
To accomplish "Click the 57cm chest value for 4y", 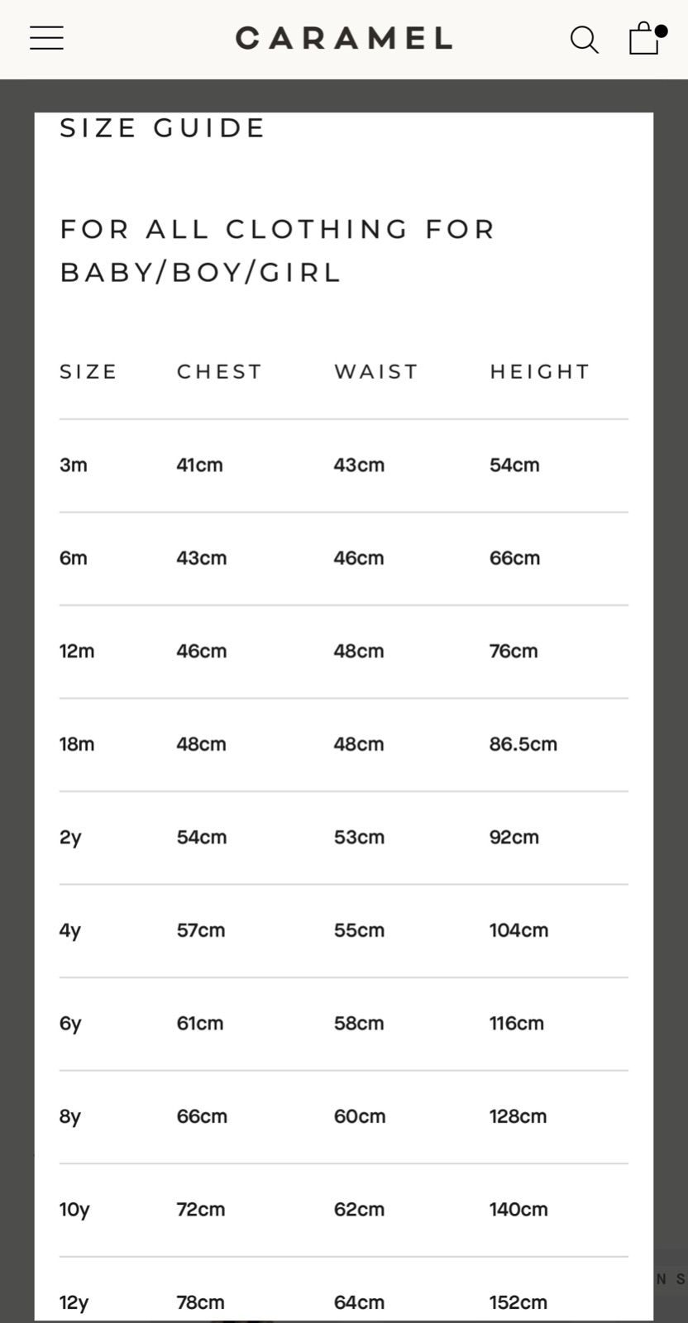I will click(201, 930).
